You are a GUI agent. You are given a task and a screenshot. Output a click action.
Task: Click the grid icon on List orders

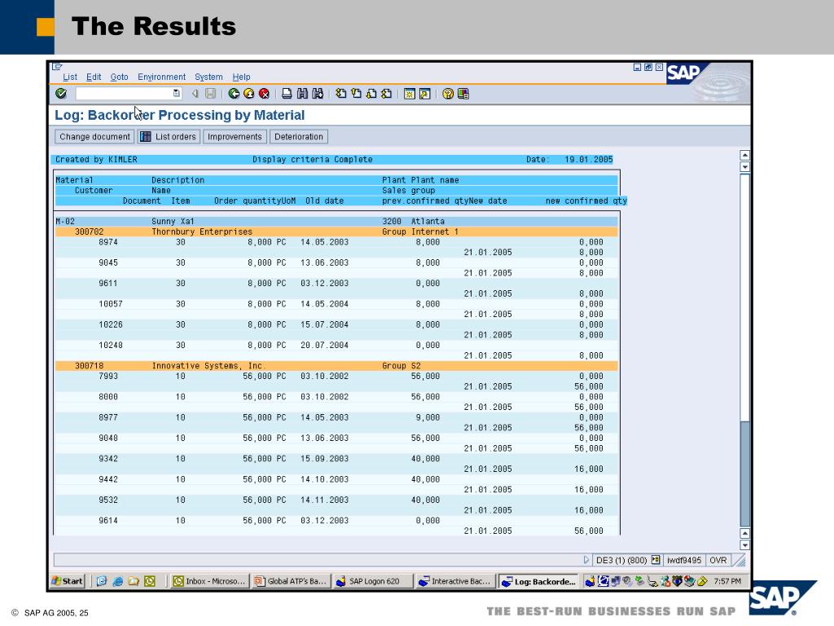pyautogui.click(x=146, y=137)
